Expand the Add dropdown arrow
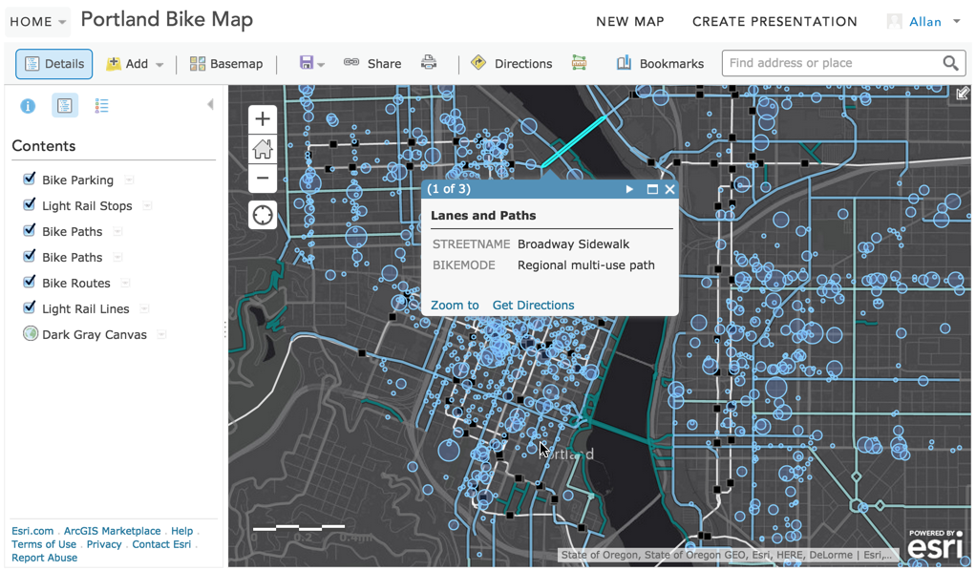976x571 pixels. click(159, 64)
